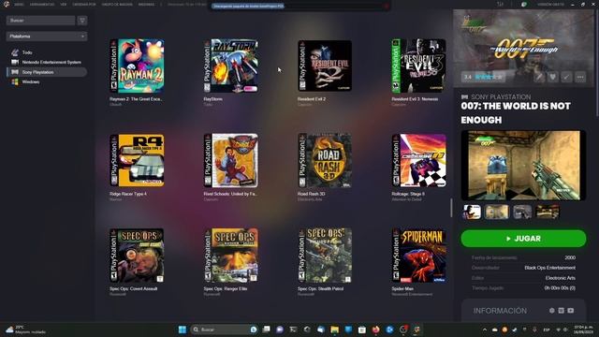Viewport: 599px width, 337px height.
Task: Click the view toggle icon in title bar
Action: [500, 4]
